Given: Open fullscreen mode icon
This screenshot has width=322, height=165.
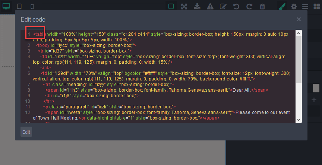Looking at the screenshot, I should pyautogui.click(x=184, y=6).
